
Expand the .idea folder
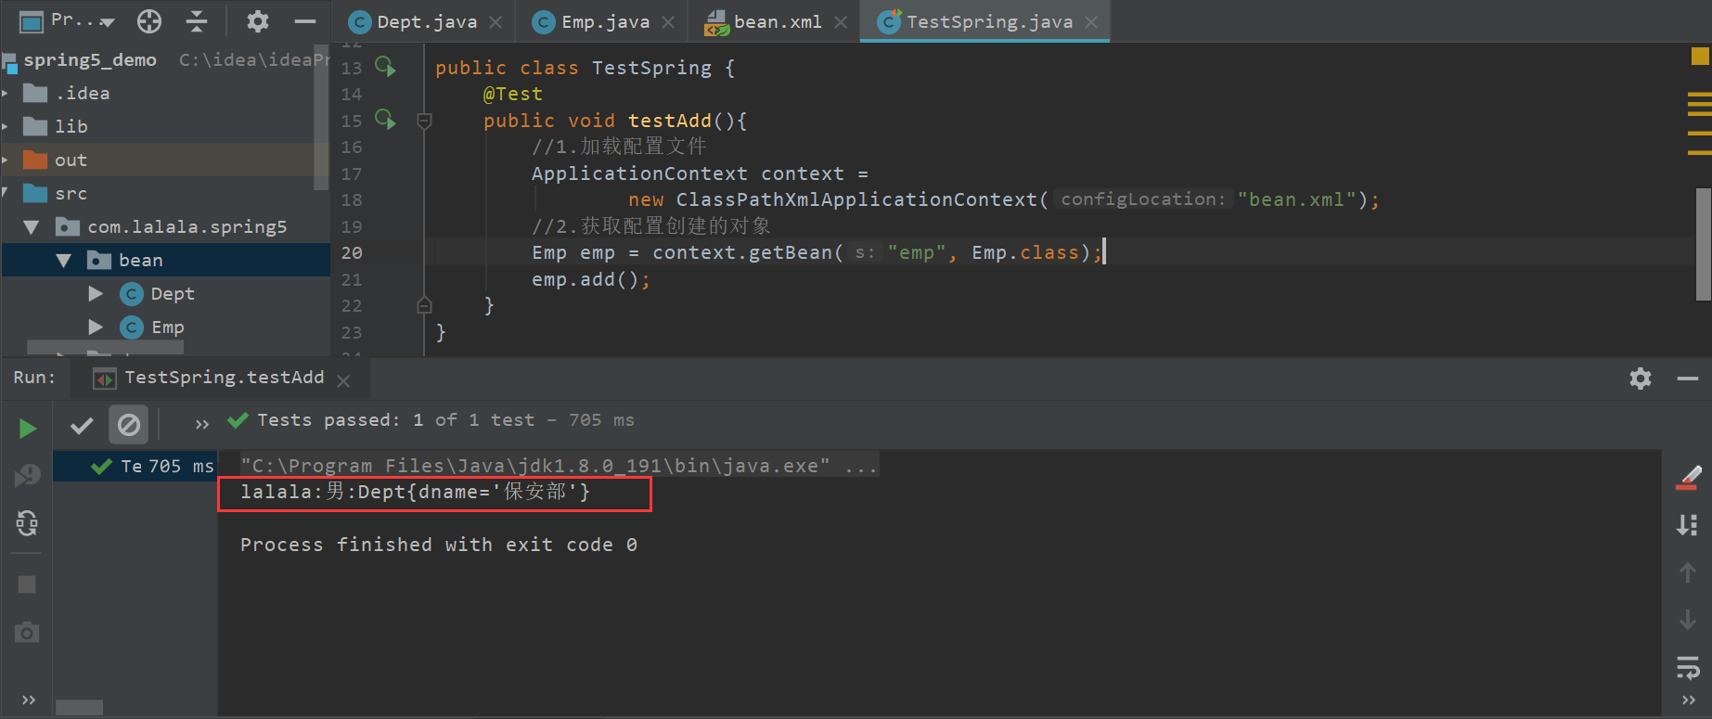pyautogui.click(x=6, y=93)
